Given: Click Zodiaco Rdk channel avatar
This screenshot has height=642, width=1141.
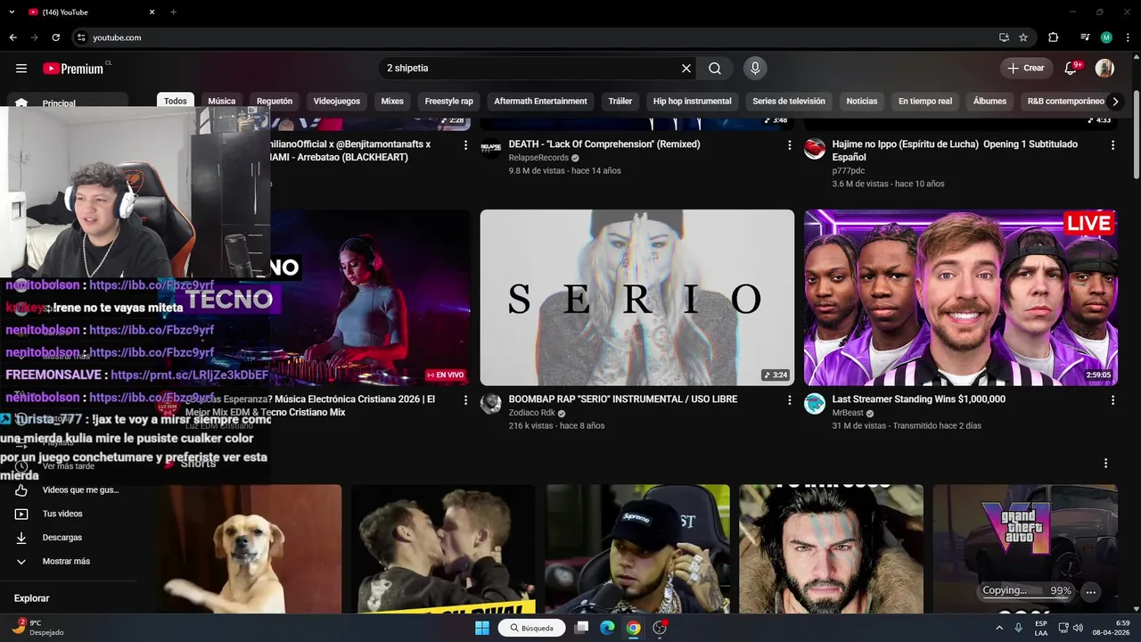Looking at the screenshot, I should click(491, 404).
